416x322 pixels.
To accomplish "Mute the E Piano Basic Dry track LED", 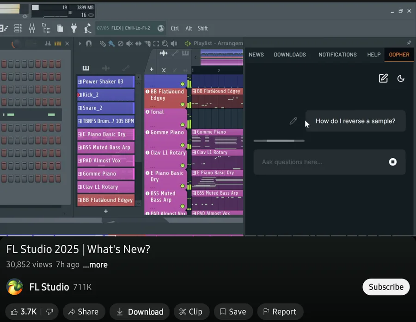I will pyautogui.click(x=183, y=186).
